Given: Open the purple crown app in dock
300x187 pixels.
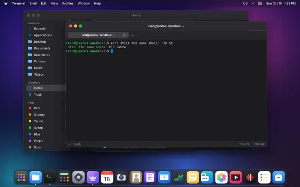Looking at the screenshot, I should [x=93, y=177].
